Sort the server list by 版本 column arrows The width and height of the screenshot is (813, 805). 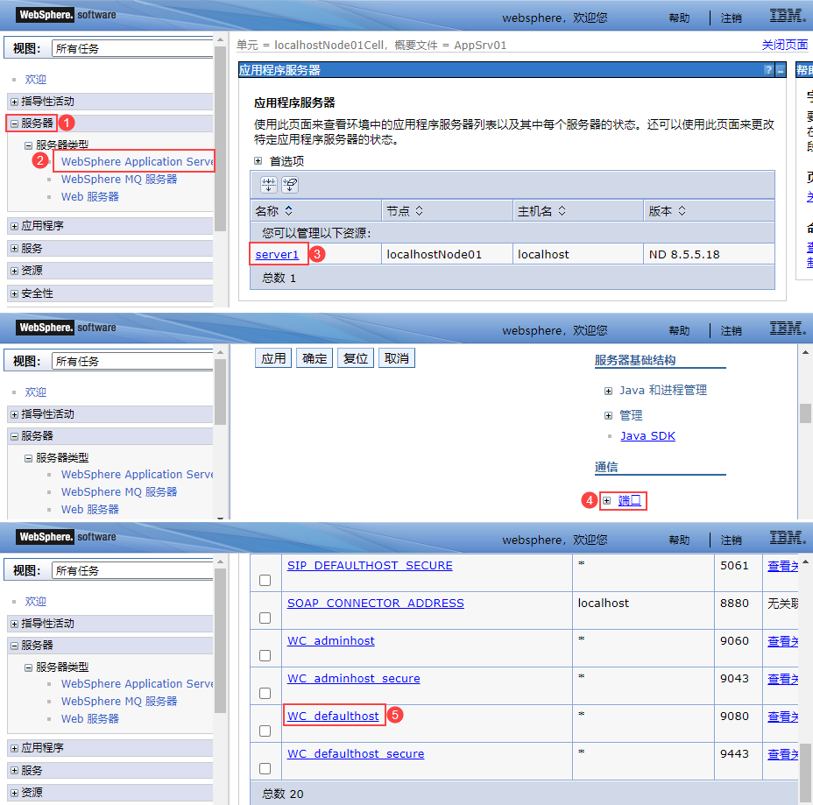pos(682,210)
